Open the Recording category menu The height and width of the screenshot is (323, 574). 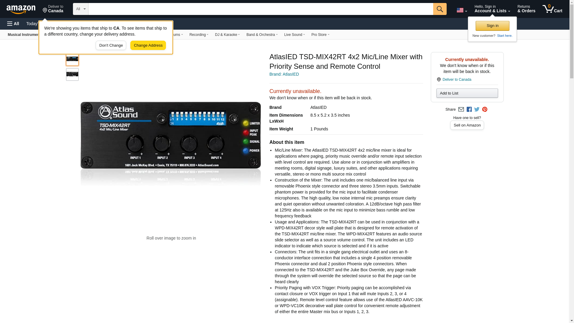tap(199, 35)
